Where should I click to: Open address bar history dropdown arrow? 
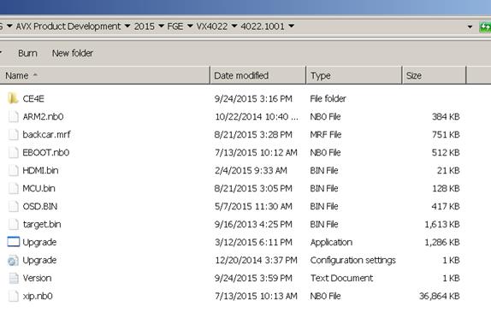[x=470, y=27]
